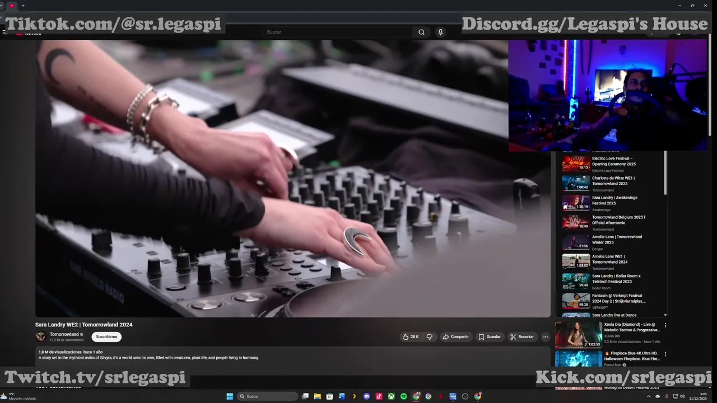Viewport: 717px width, 403px height.
Task: Open Sara Landry live at Dance video
Action: (614, 315)
